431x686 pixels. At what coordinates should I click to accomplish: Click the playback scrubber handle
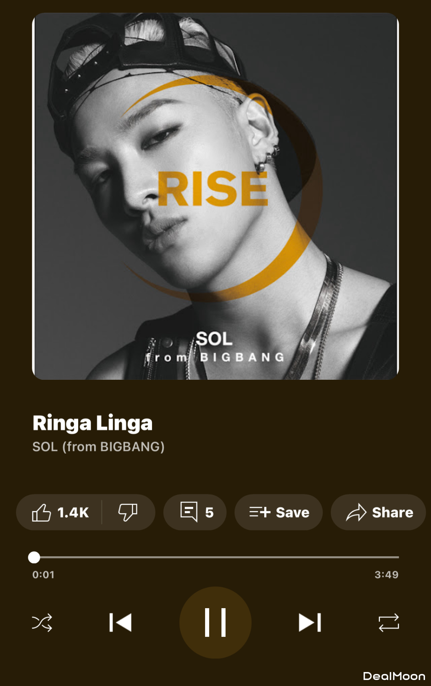coord(34,557)
